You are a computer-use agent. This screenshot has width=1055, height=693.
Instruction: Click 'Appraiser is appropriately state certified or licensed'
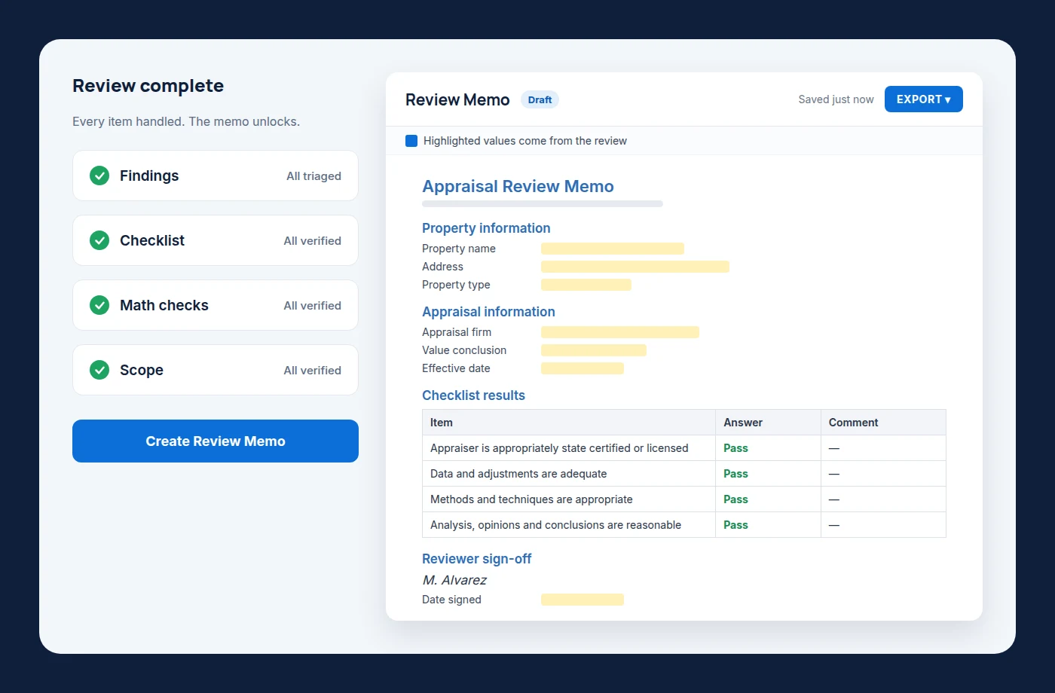(559, 448)
